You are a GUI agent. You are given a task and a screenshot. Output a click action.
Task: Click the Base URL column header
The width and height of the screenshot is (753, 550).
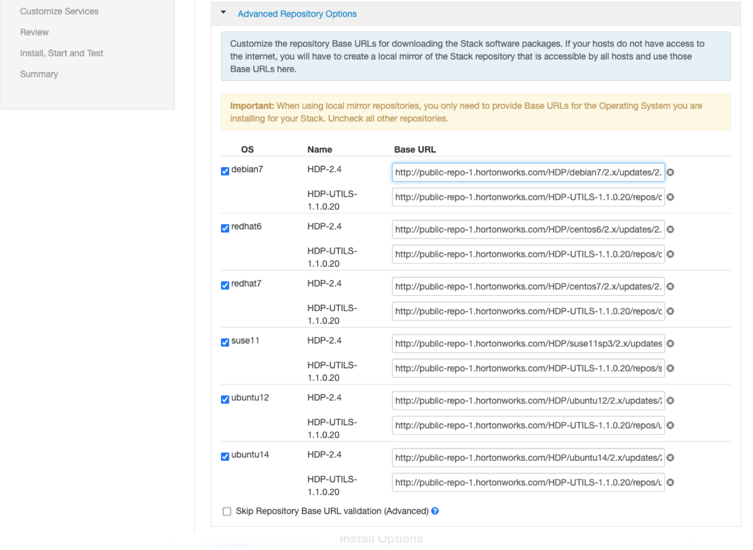(415, 149)
